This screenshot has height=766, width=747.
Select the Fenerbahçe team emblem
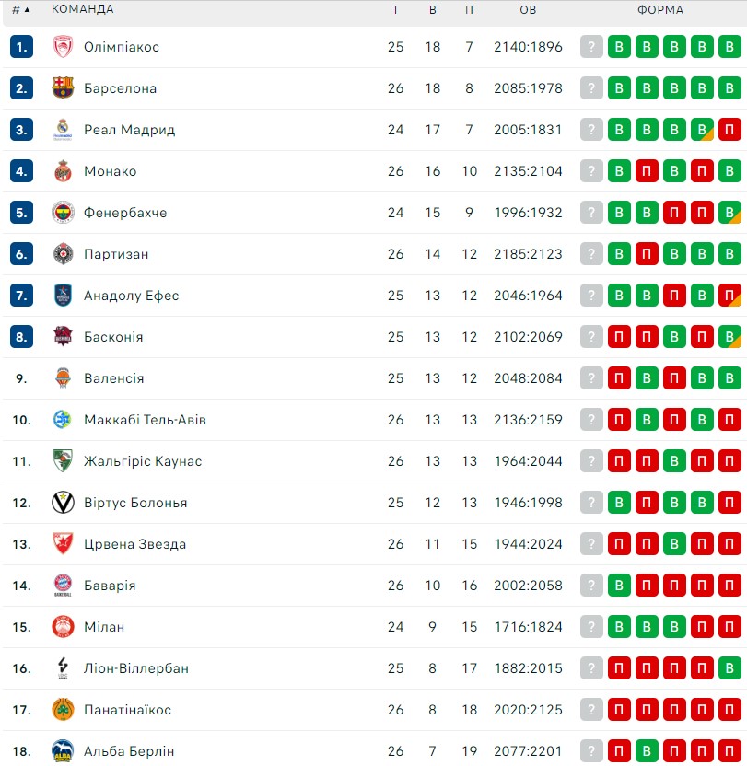tap(63, 213)
